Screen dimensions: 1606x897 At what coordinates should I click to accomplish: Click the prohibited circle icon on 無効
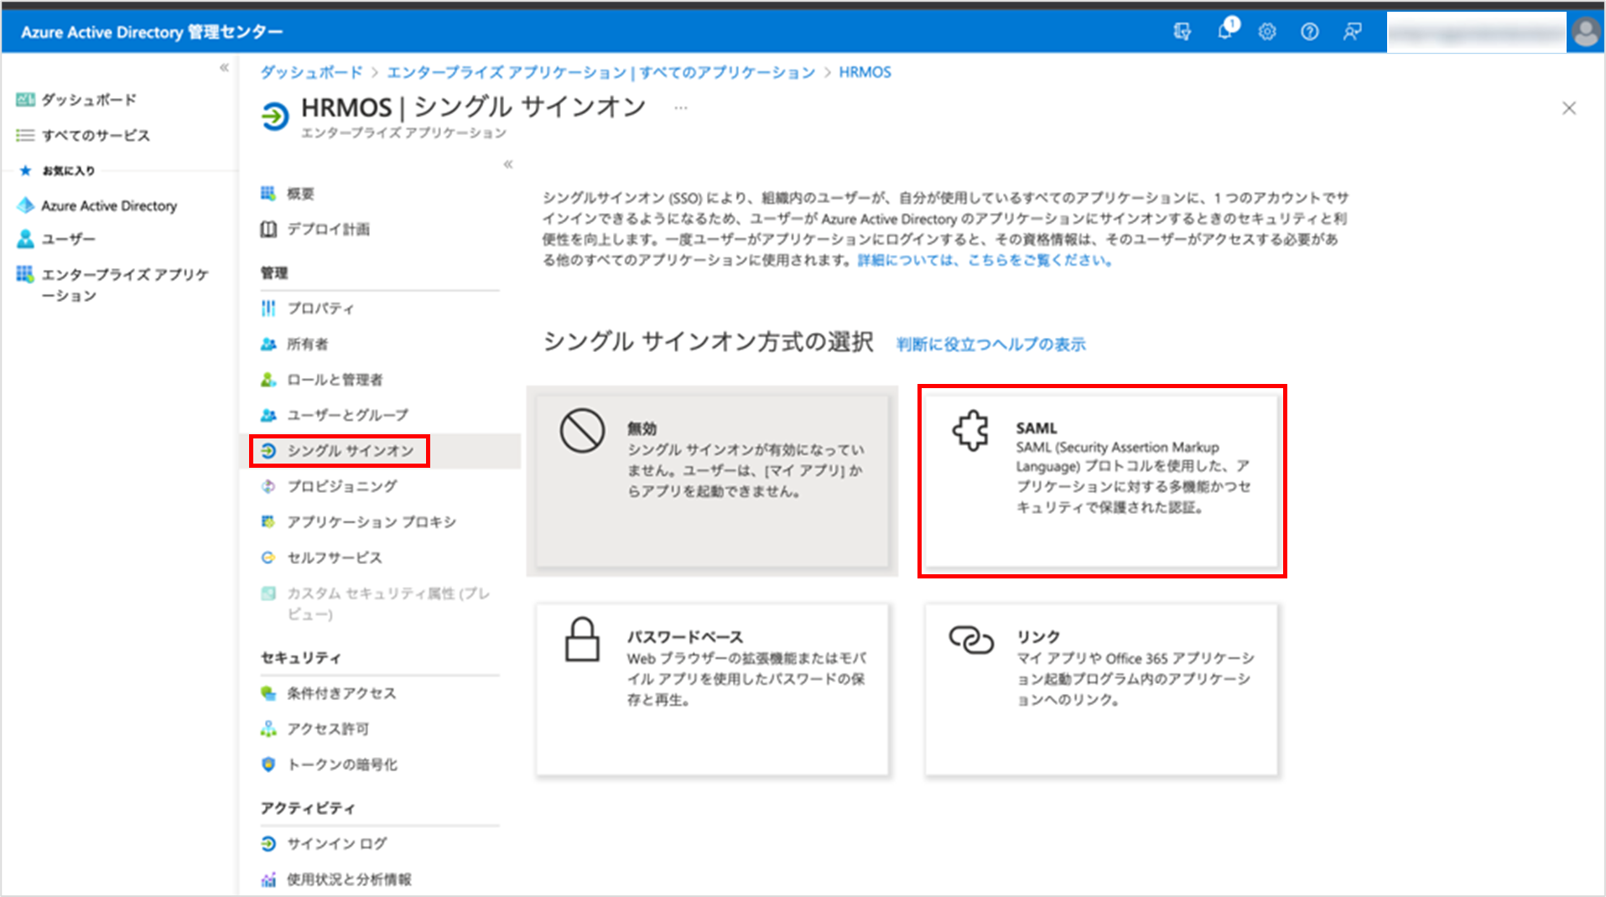tap(582, 431)
